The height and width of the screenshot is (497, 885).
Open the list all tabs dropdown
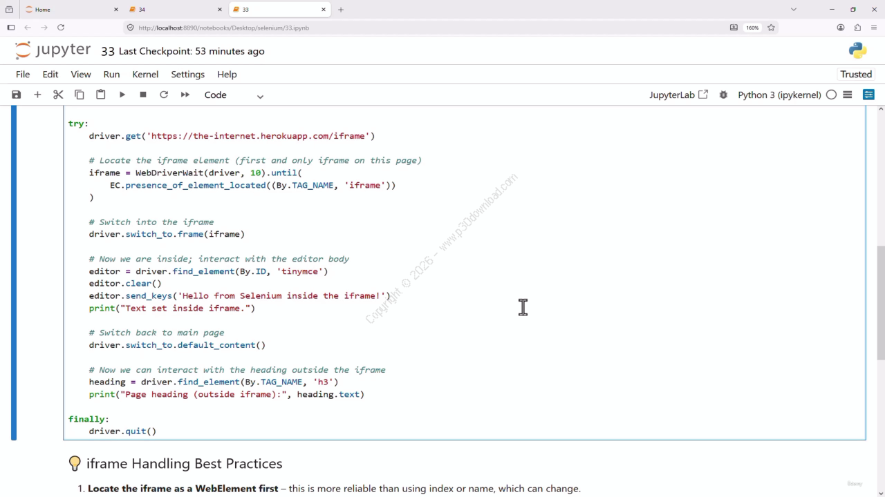794,10
